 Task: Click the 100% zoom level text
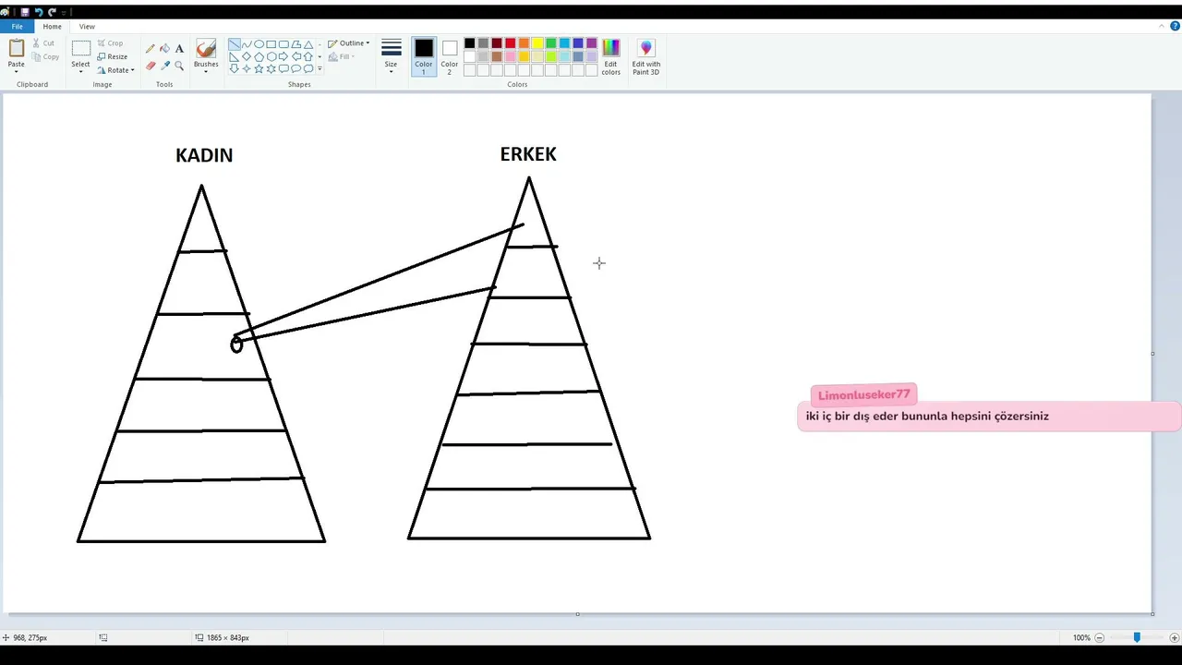click(x=1081, y=637)
